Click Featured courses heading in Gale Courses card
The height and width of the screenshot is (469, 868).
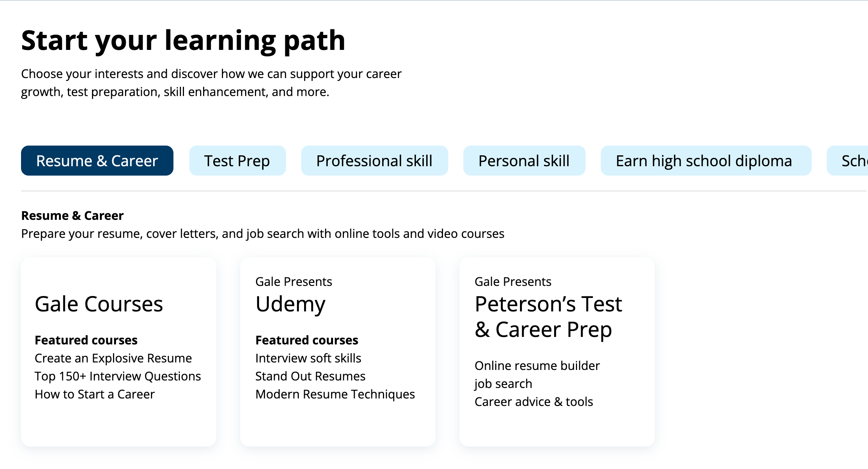[x=86, y=340]
